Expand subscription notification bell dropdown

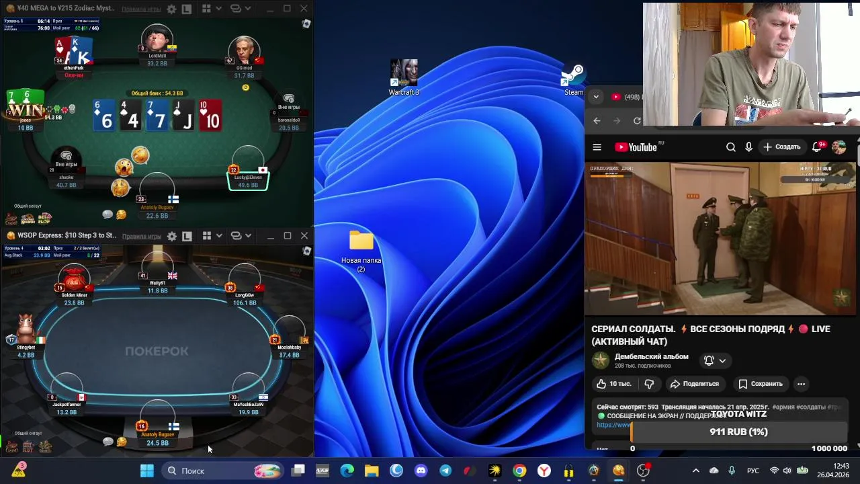click(715, 361)
